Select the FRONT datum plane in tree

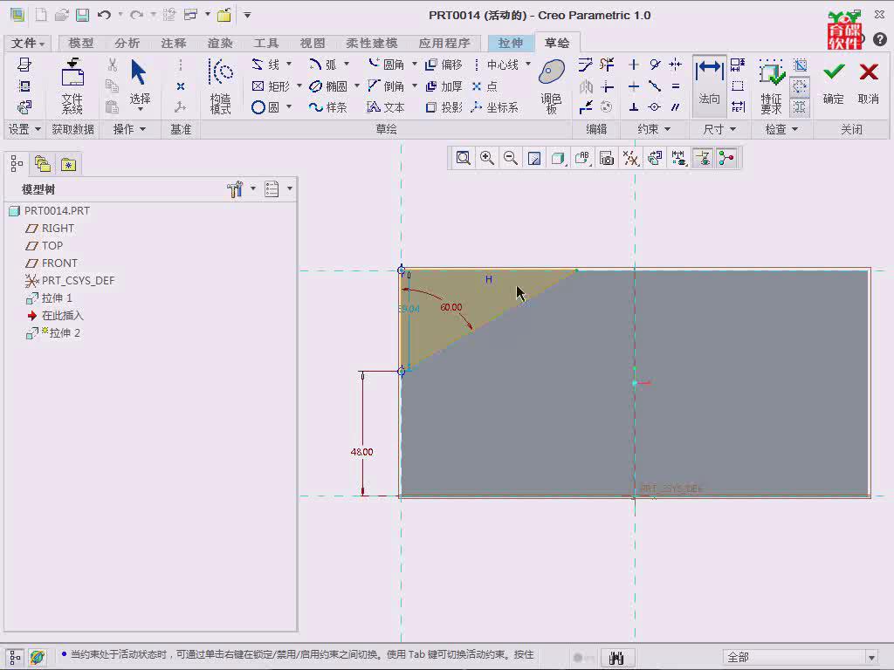52,263
